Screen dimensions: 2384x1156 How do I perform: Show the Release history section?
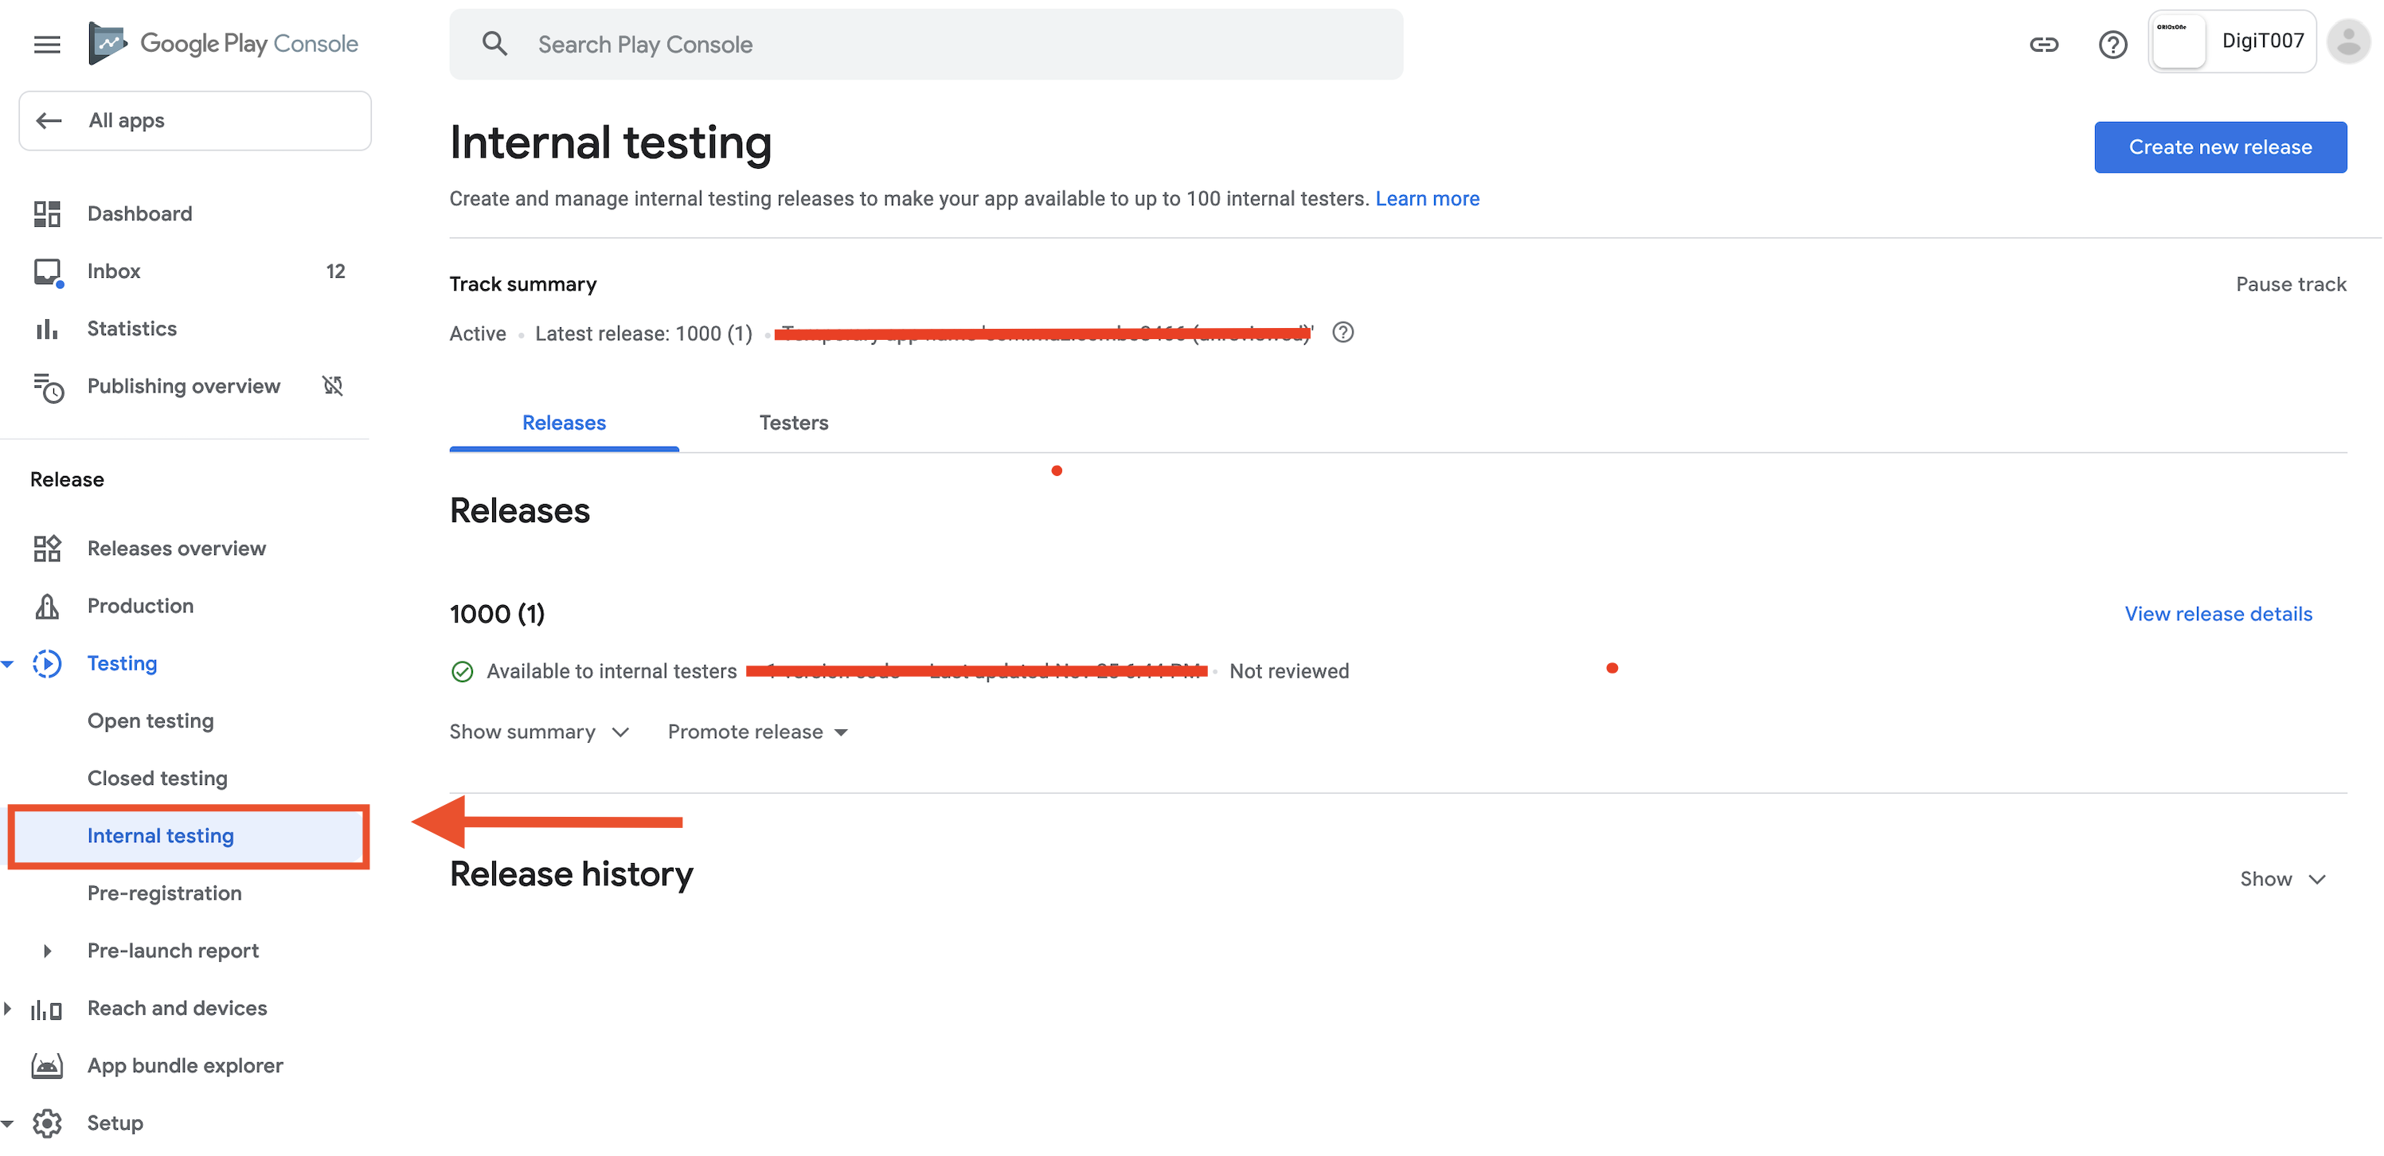pyautogui.click(x=2282, y=878)
